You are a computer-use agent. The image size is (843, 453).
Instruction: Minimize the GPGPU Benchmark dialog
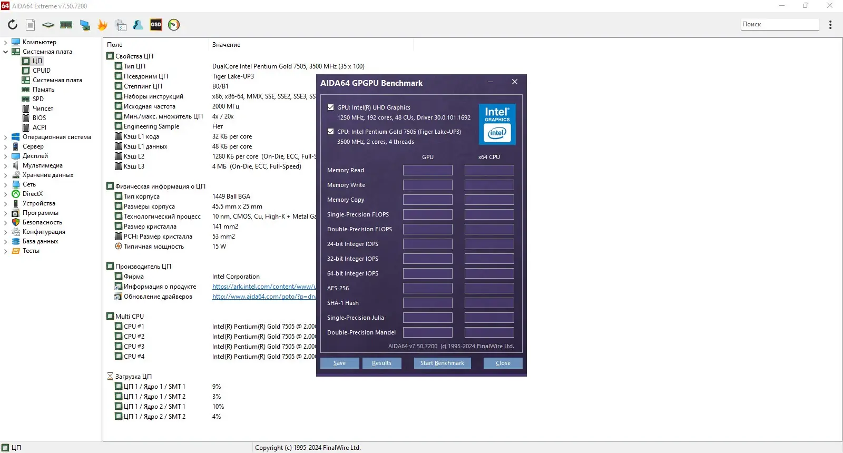tap(491, 82)
